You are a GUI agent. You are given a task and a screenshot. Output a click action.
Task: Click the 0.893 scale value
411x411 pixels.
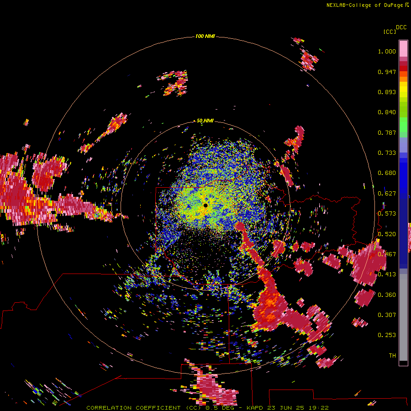[387, 92]
